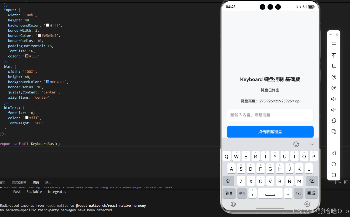The height and width of the screenshot is (217, 350).
Task: Tap the comma key on keyboard
Action: 252,193
